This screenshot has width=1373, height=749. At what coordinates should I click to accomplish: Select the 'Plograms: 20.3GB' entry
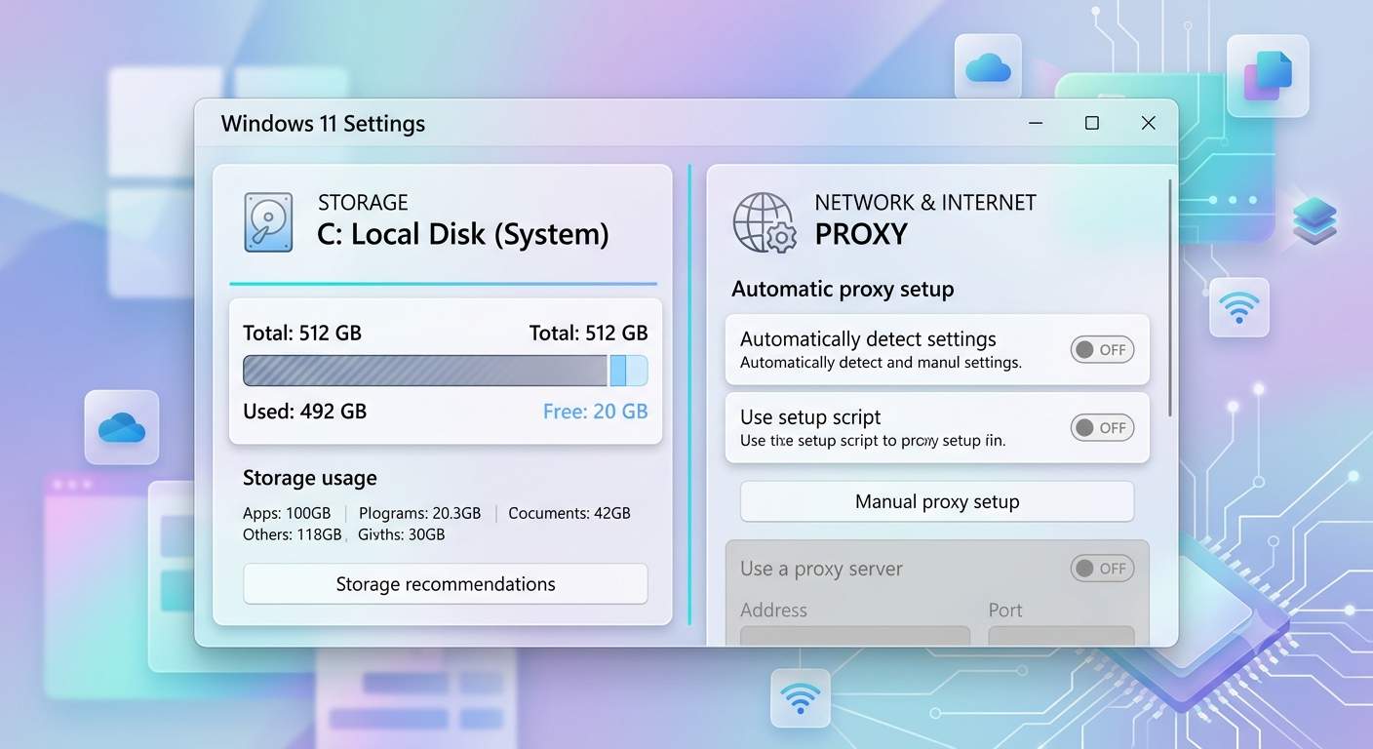click(419, 513)
